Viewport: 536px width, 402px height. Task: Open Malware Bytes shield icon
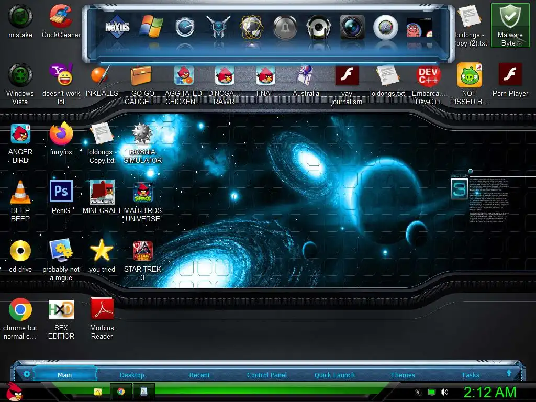(510, 25)
